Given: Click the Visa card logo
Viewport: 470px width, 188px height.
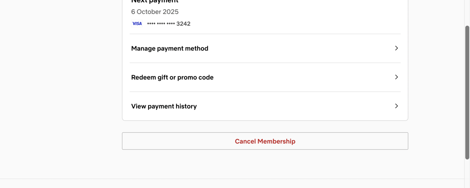Looking at the screenshot, I should click(x=137, y=23).
